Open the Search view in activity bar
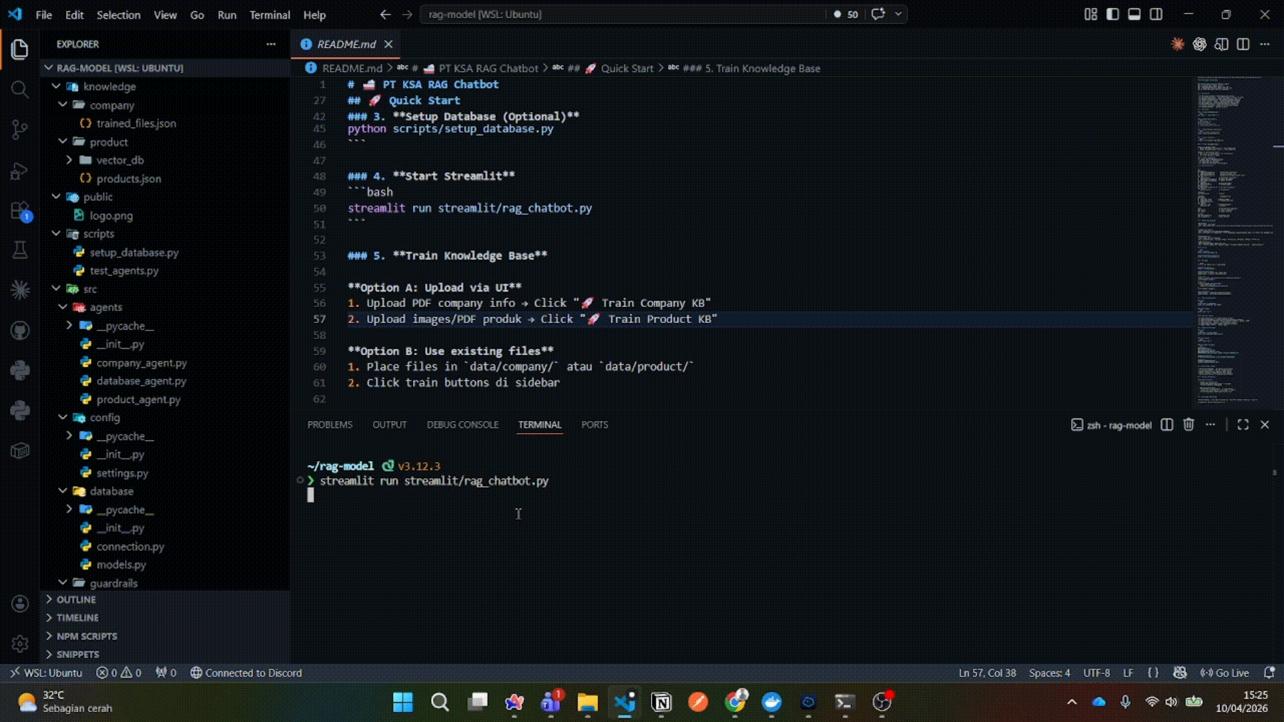 [x=20, y=89]
